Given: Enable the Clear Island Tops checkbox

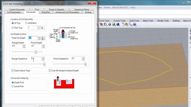Looking at the screenshot, I should [13, 71].
